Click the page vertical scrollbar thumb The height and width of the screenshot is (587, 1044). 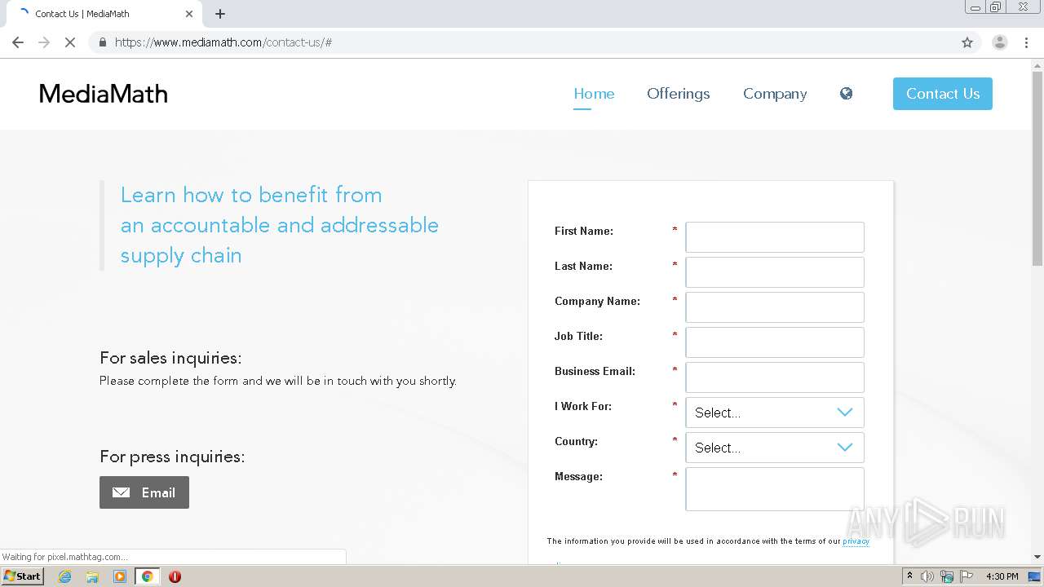click(1037, 167)
